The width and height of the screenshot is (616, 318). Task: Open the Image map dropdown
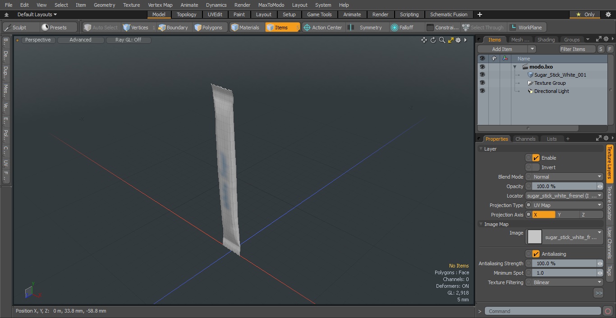(x=565, y=237)
